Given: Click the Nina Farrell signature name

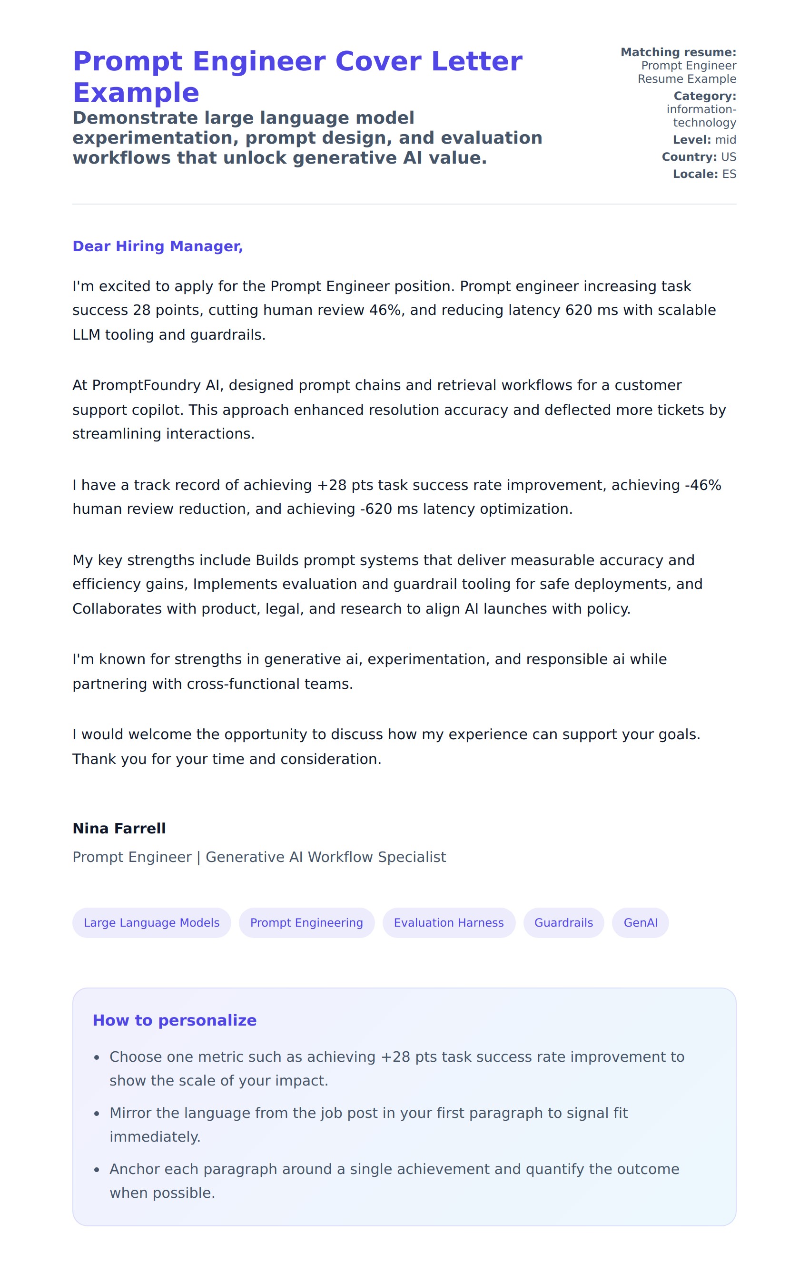Looking at the screenshot, I should 119,828.
